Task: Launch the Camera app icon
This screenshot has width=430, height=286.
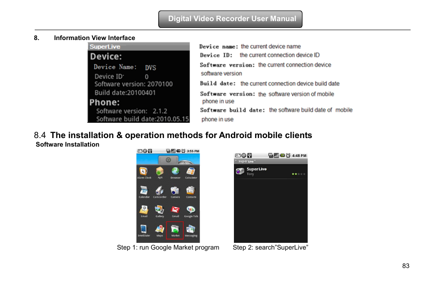Action: [x=175, y=191]
